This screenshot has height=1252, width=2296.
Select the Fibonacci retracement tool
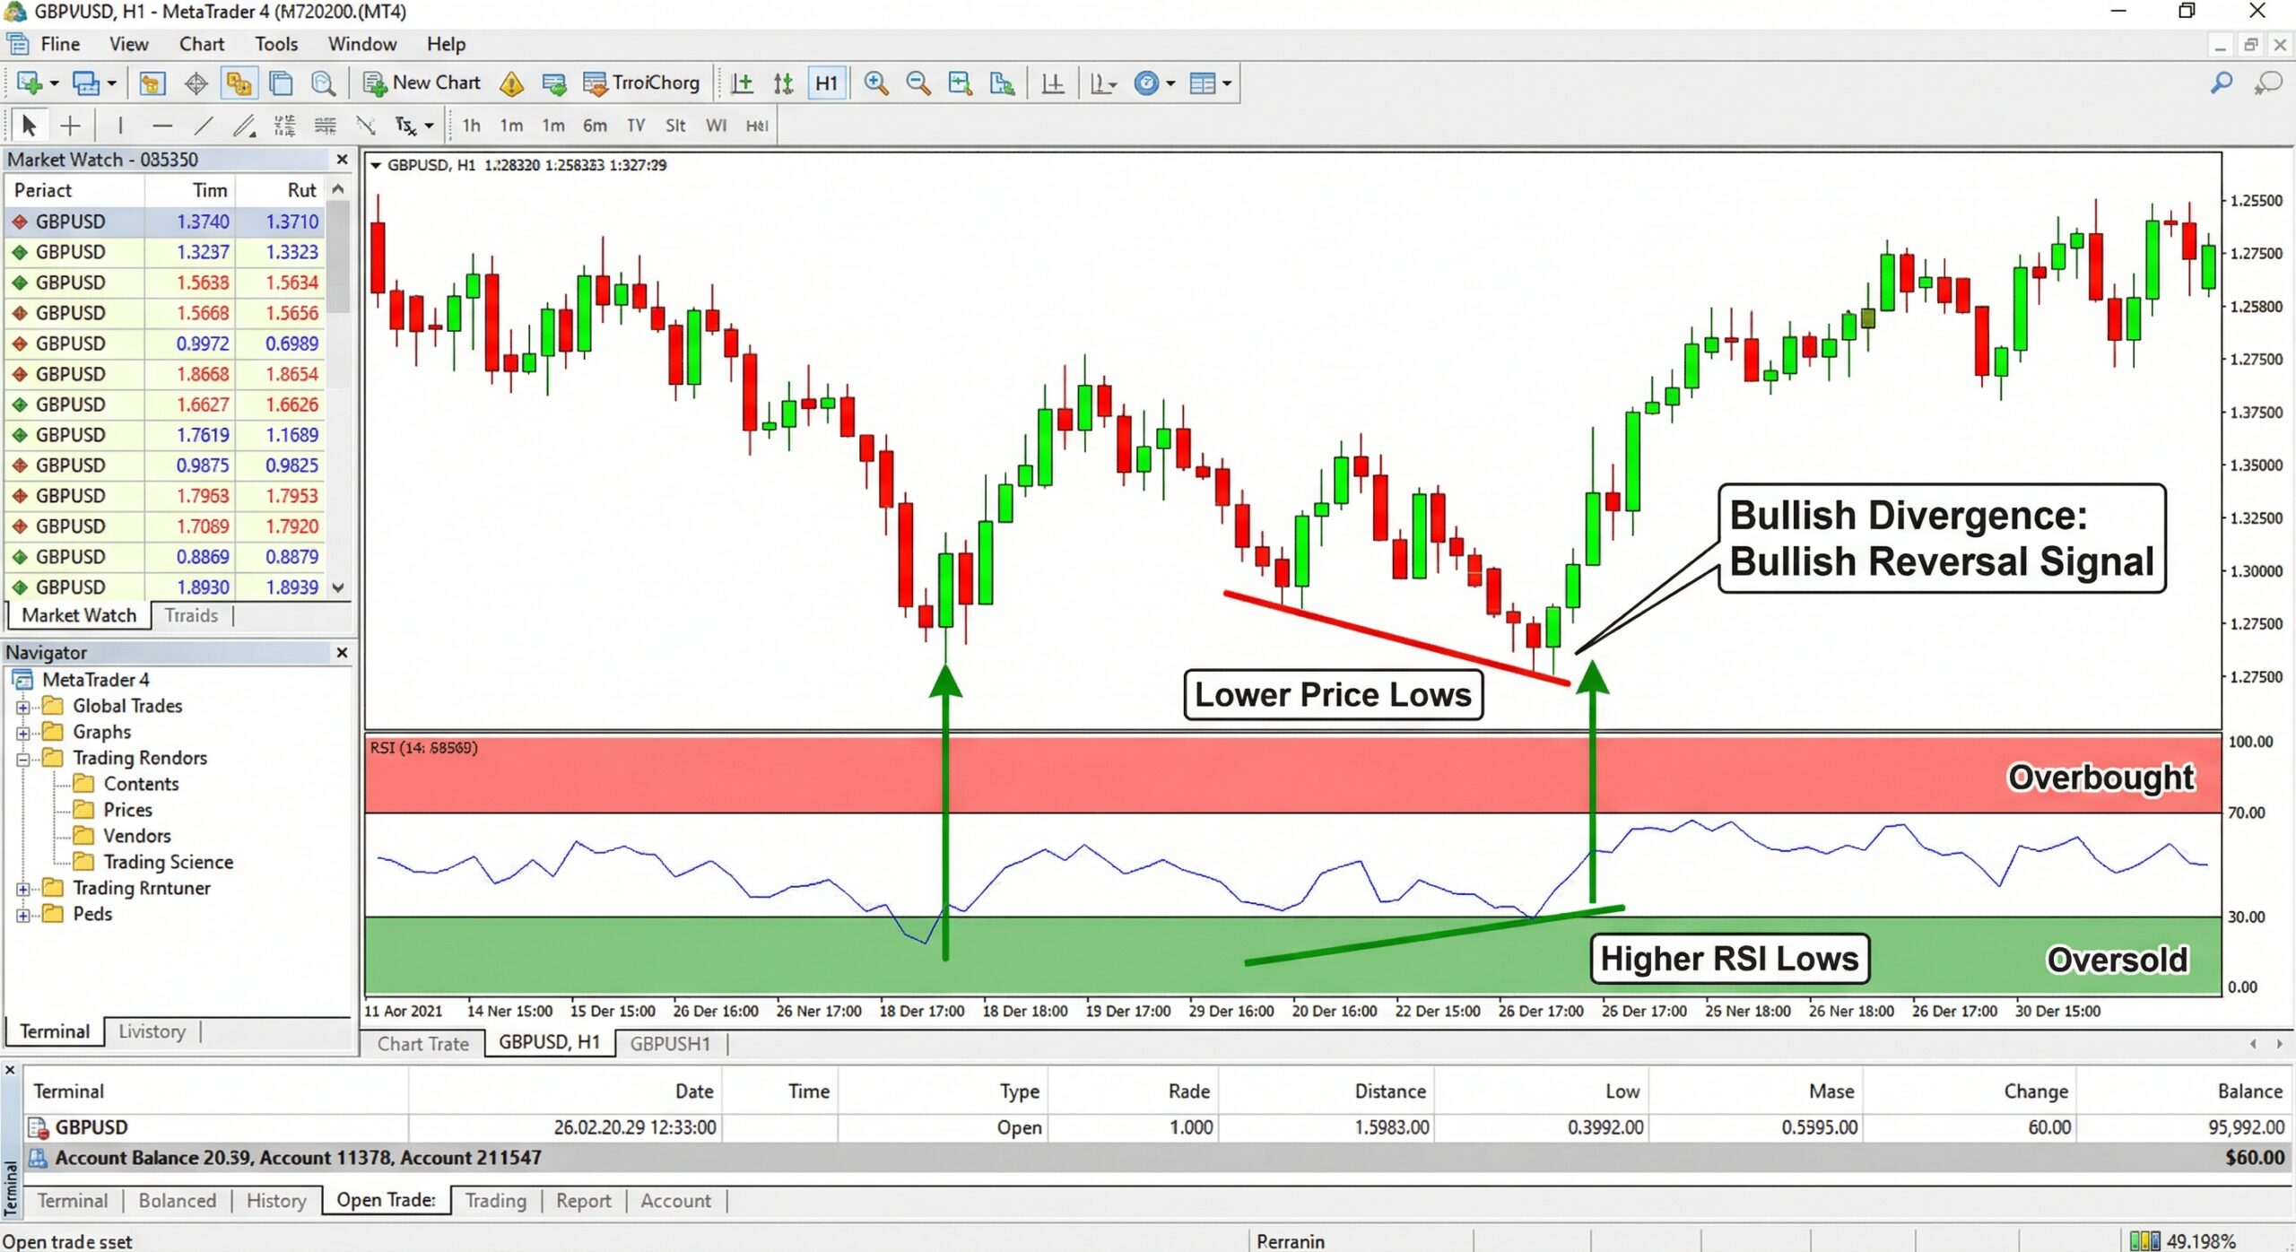pos(285,125)
